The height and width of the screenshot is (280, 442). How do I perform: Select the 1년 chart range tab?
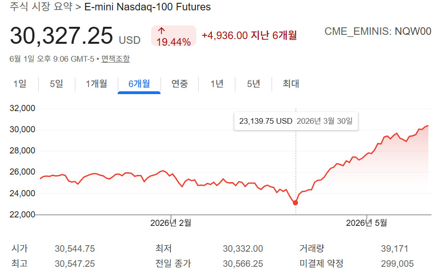217,84
